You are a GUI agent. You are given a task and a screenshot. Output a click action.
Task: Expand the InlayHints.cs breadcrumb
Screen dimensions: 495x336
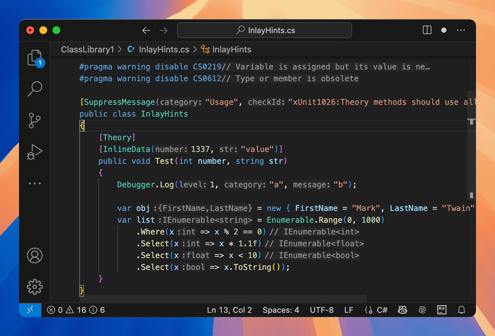pos(164,49)
